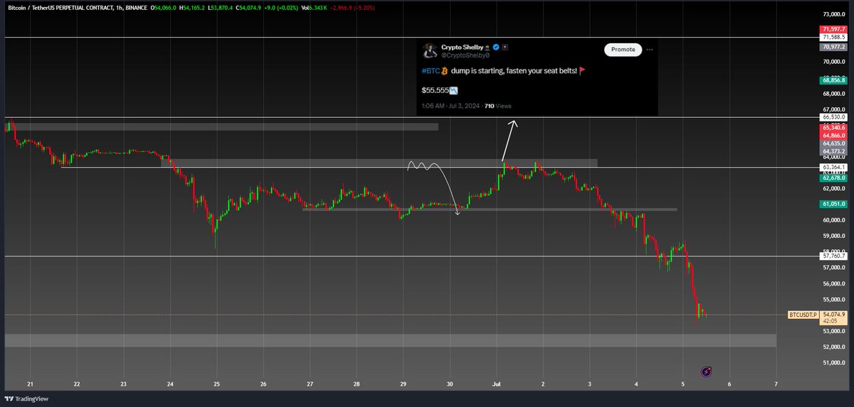
Task: Click the gray 64,373.2 price label
Action: [x=833, y=151]
